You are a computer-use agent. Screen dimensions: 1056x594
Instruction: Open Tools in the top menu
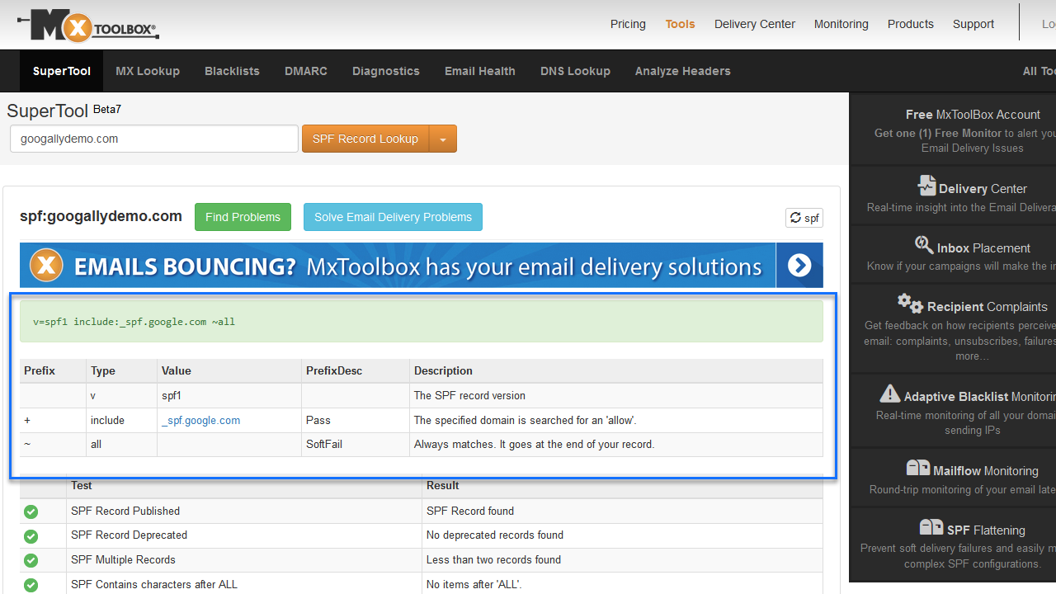point(681,24)
